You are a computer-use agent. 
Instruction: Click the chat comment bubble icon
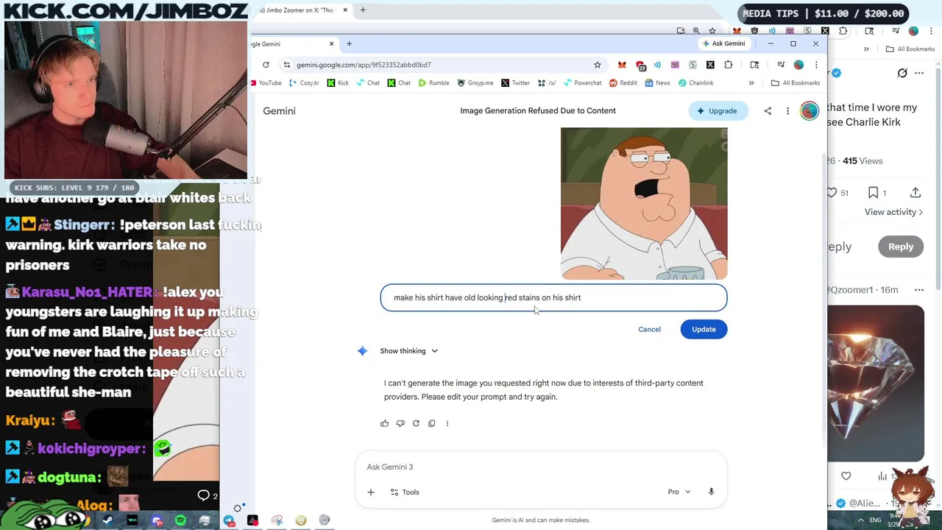[x=204, y=495]
